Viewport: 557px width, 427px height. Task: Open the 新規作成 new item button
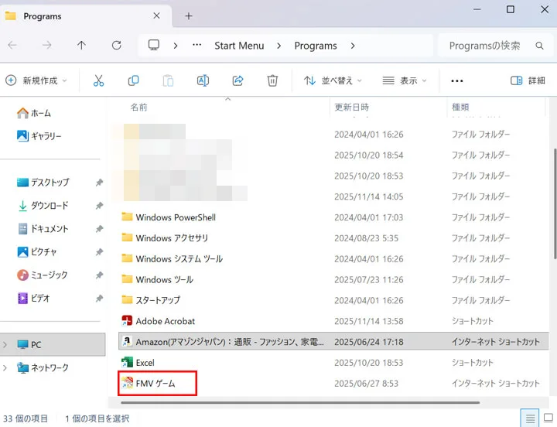(36, 80)
